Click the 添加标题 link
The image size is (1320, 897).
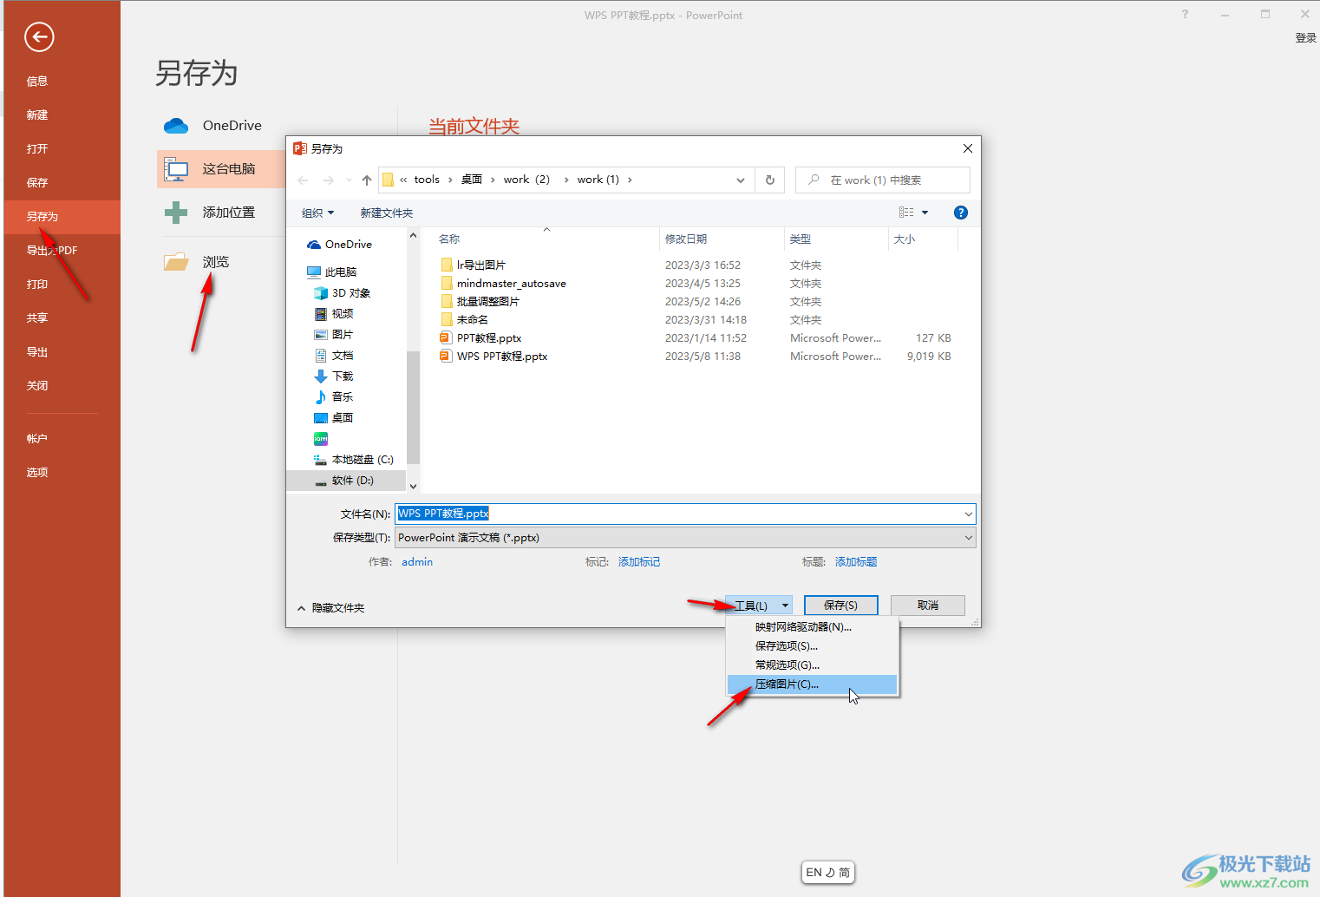[856, 562]
